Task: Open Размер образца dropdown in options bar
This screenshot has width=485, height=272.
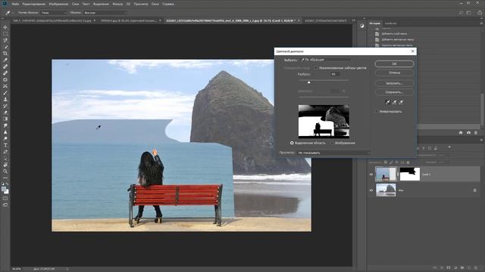Action: pos(54,13)
